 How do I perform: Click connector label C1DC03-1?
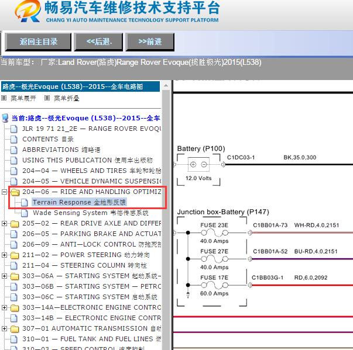pyautogui.click(x=241, y=158)
